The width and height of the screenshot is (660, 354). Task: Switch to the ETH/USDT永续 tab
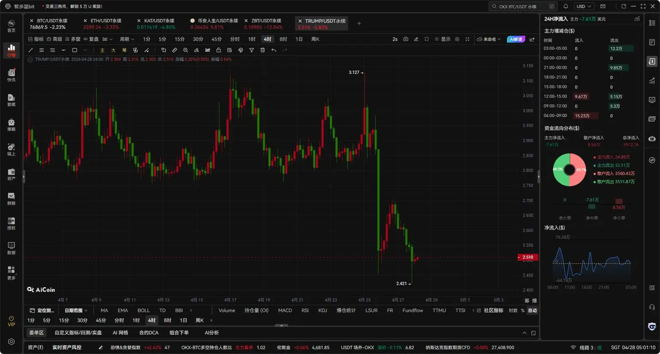(x=102, y=24)
